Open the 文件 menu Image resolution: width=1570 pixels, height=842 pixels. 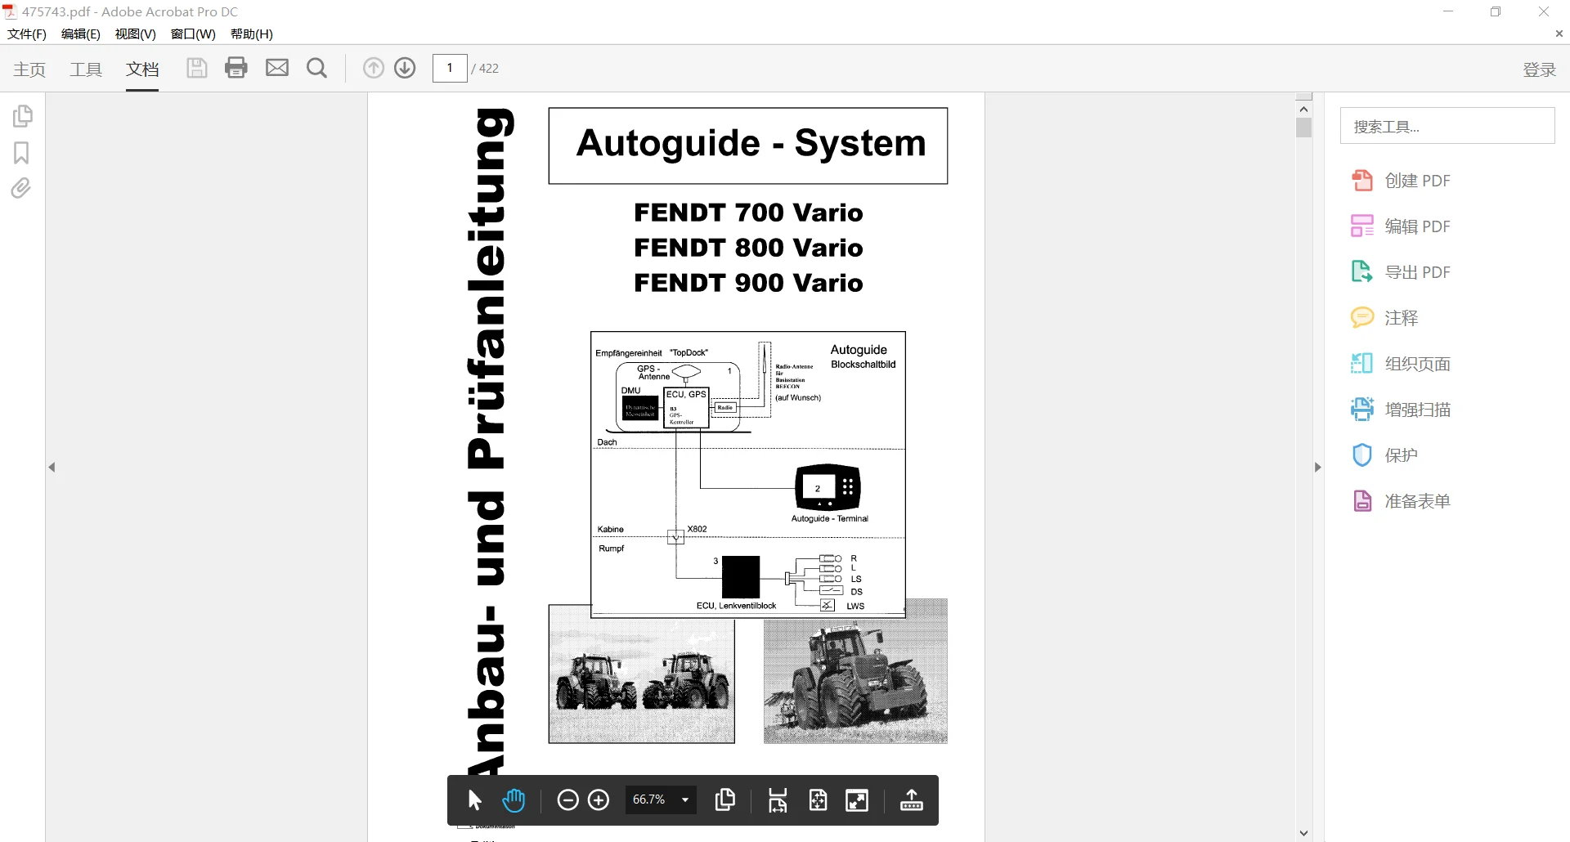coord(26,34)
